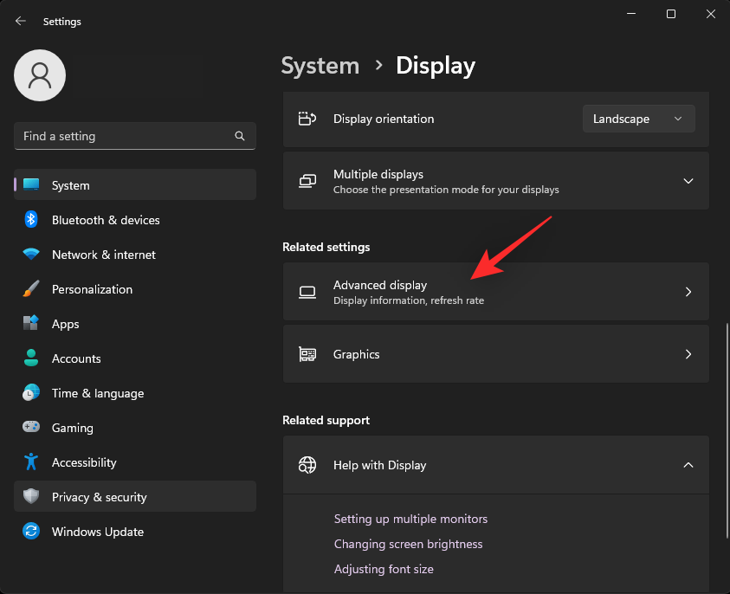Viewport: 730px width, 594px height.
Task: Click the Advanced display monitor icon
Action: coord(307,292)
